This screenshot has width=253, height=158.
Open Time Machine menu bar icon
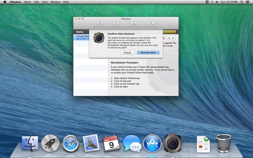212,2
